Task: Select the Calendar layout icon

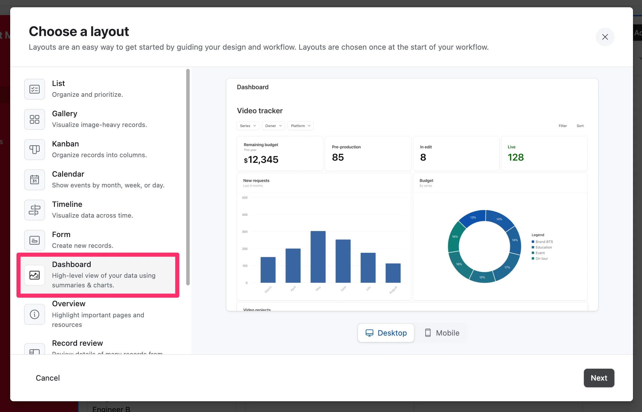Action: click(x=35, y=180)
